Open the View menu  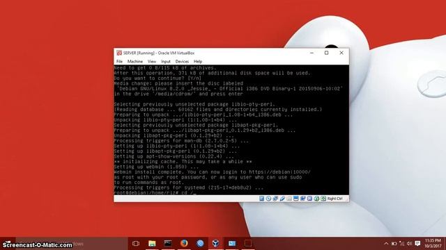pos(152,62)
